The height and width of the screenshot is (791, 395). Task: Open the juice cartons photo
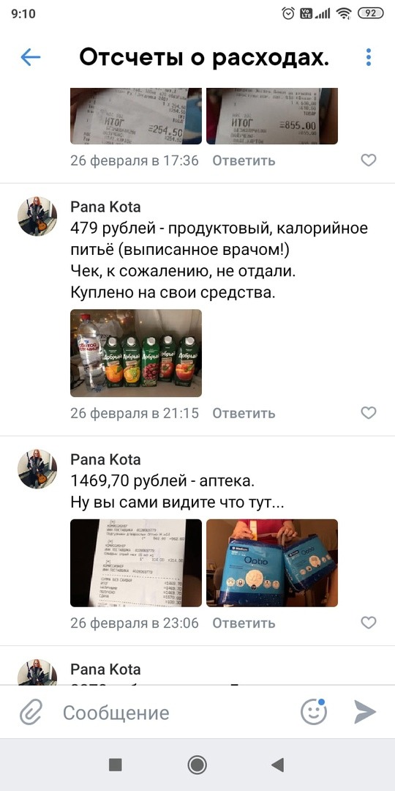pos(136,353)
